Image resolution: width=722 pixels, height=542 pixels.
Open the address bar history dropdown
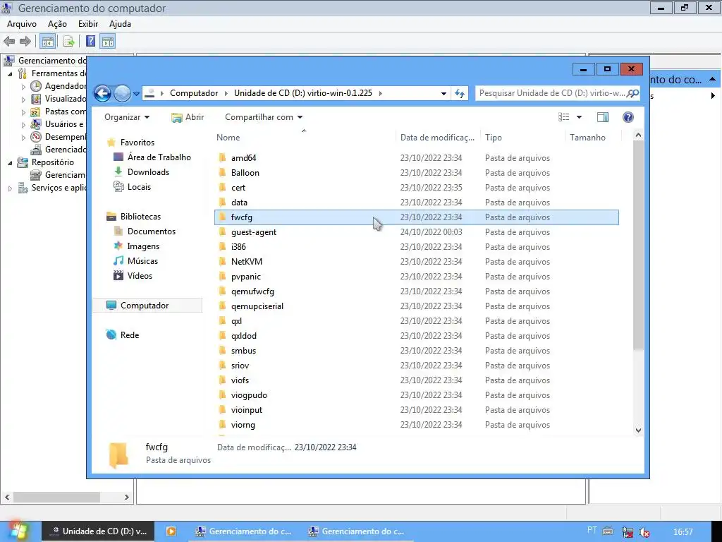tap(443, 93)
